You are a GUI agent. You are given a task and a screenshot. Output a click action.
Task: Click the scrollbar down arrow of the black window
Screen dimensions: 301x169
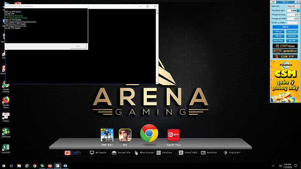(x=157, y=83)
